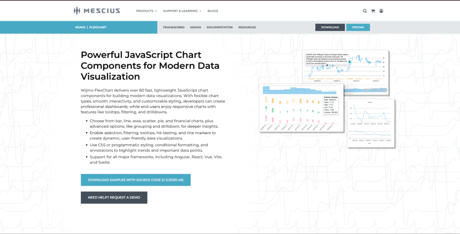Follow the FLEXCHART breadcrumb link
Image resolution: width=460 pixels, height=234 pixels.
tap(97, 27)
